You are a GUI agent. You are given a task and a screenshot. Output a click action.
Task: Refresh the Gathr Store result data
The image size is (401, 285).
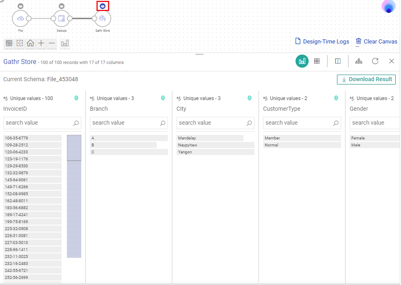376,61
